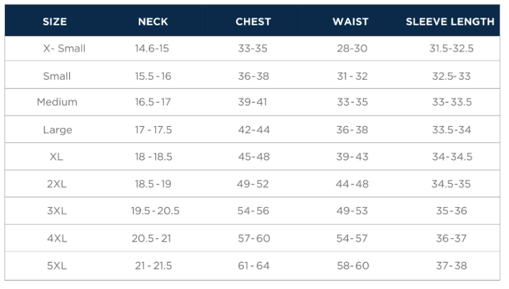Click the WAIST column header
The image size is (509, 289).
[x=350, y=22]
